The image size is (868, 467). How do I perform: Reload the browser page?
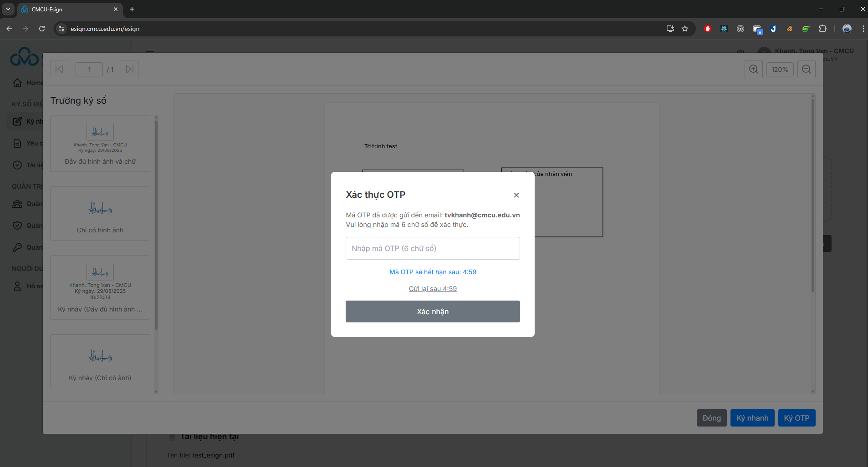(42, 29)
